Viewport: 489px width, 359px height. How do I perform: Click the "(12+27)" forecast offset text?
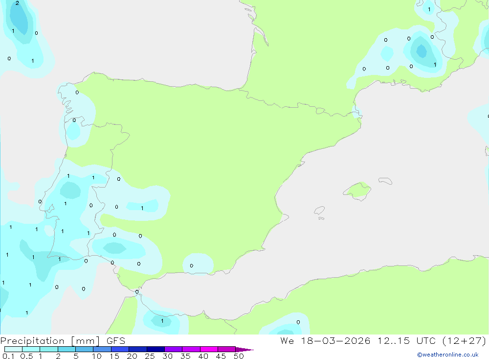coord(465,341)
